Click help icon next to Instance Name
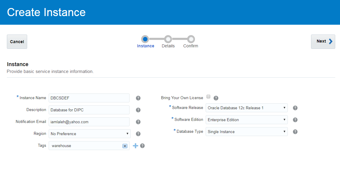340x170 pixels. pos(138,98)
